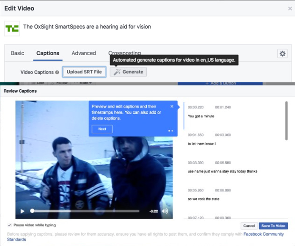Open the Crossposting tab

pos(124,53)
